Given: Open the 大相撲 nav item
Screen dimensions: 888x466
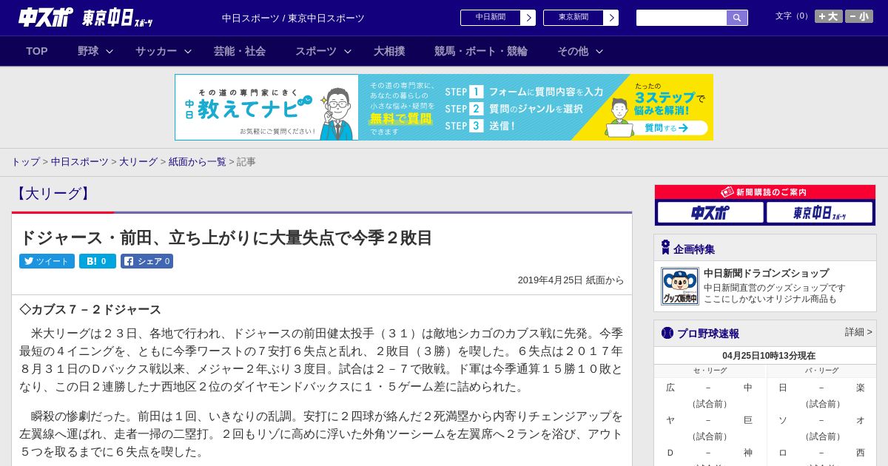Looking at the screenshot, I should tap(389, 51).
